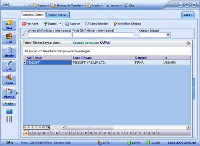Click the Çıkış exit item in top menu

click(x=130, y=6)
